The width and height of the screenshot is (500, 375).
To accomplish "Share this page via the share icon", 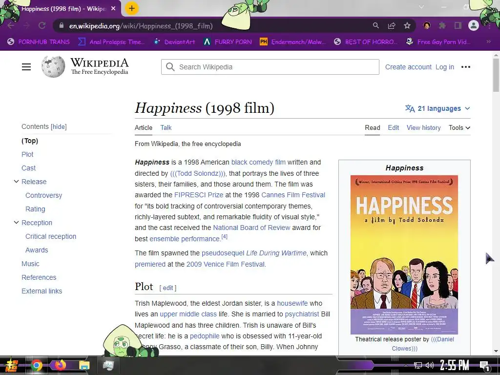I will [x=392, y=25].
